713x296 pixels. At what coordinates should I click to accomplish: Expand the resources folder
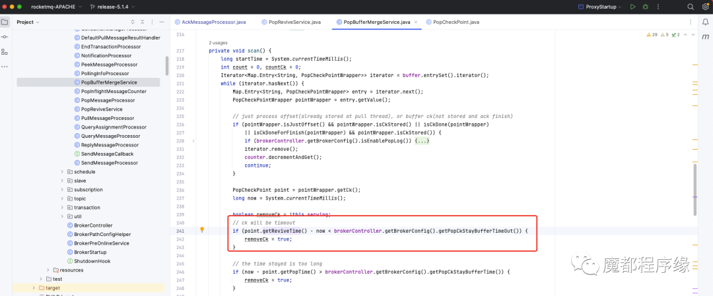pyautogui.click(x=48, y=270)
